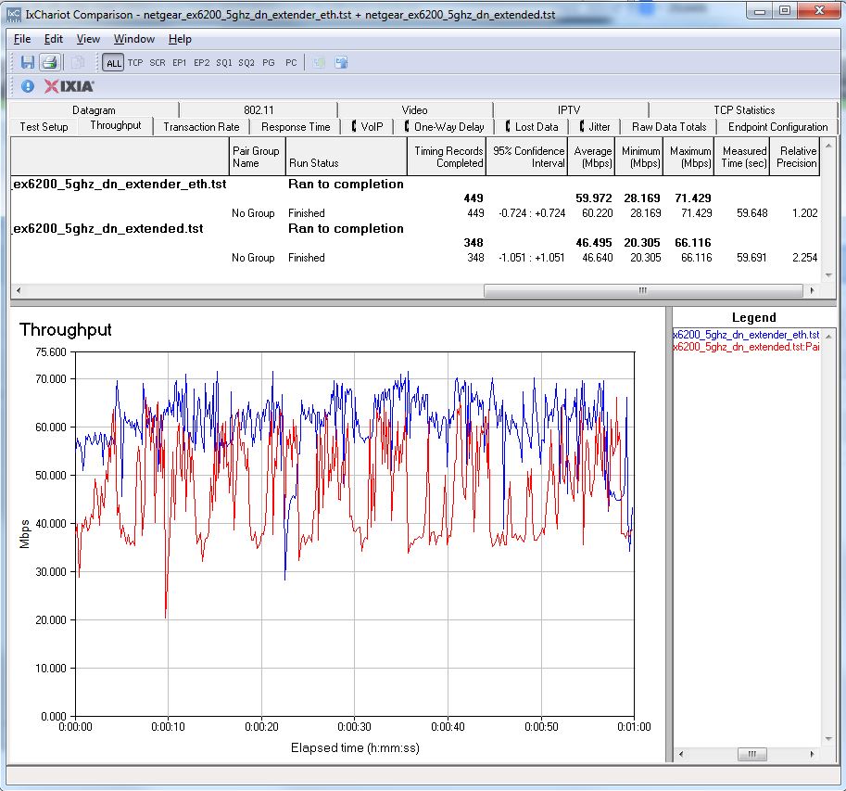
Task: Select the TCP filter button
Action: point(135,63)
